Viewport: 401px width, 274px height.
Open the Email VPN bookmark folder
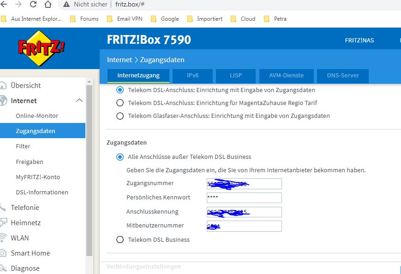[x=125, y=19]
